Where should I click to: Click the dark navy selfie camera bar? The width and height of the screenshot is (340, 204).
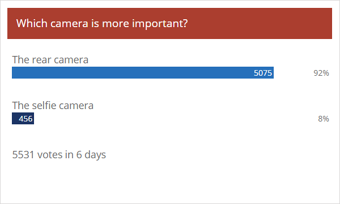point(23,118)
